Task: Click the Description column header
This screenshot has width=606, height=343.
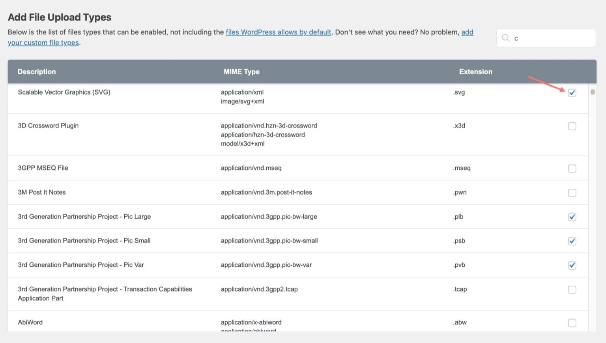Action: click(x=37, y=71)
